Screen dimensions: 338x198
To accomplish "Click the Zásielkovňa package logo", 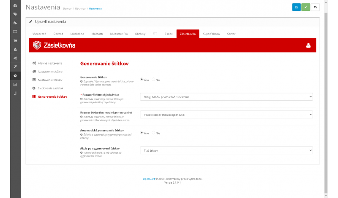I will [54, 45].
